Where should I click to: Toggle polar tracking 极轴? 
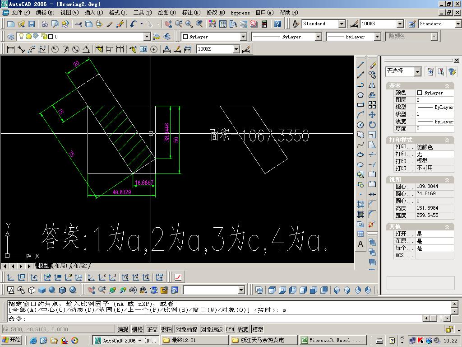[166, 329]
